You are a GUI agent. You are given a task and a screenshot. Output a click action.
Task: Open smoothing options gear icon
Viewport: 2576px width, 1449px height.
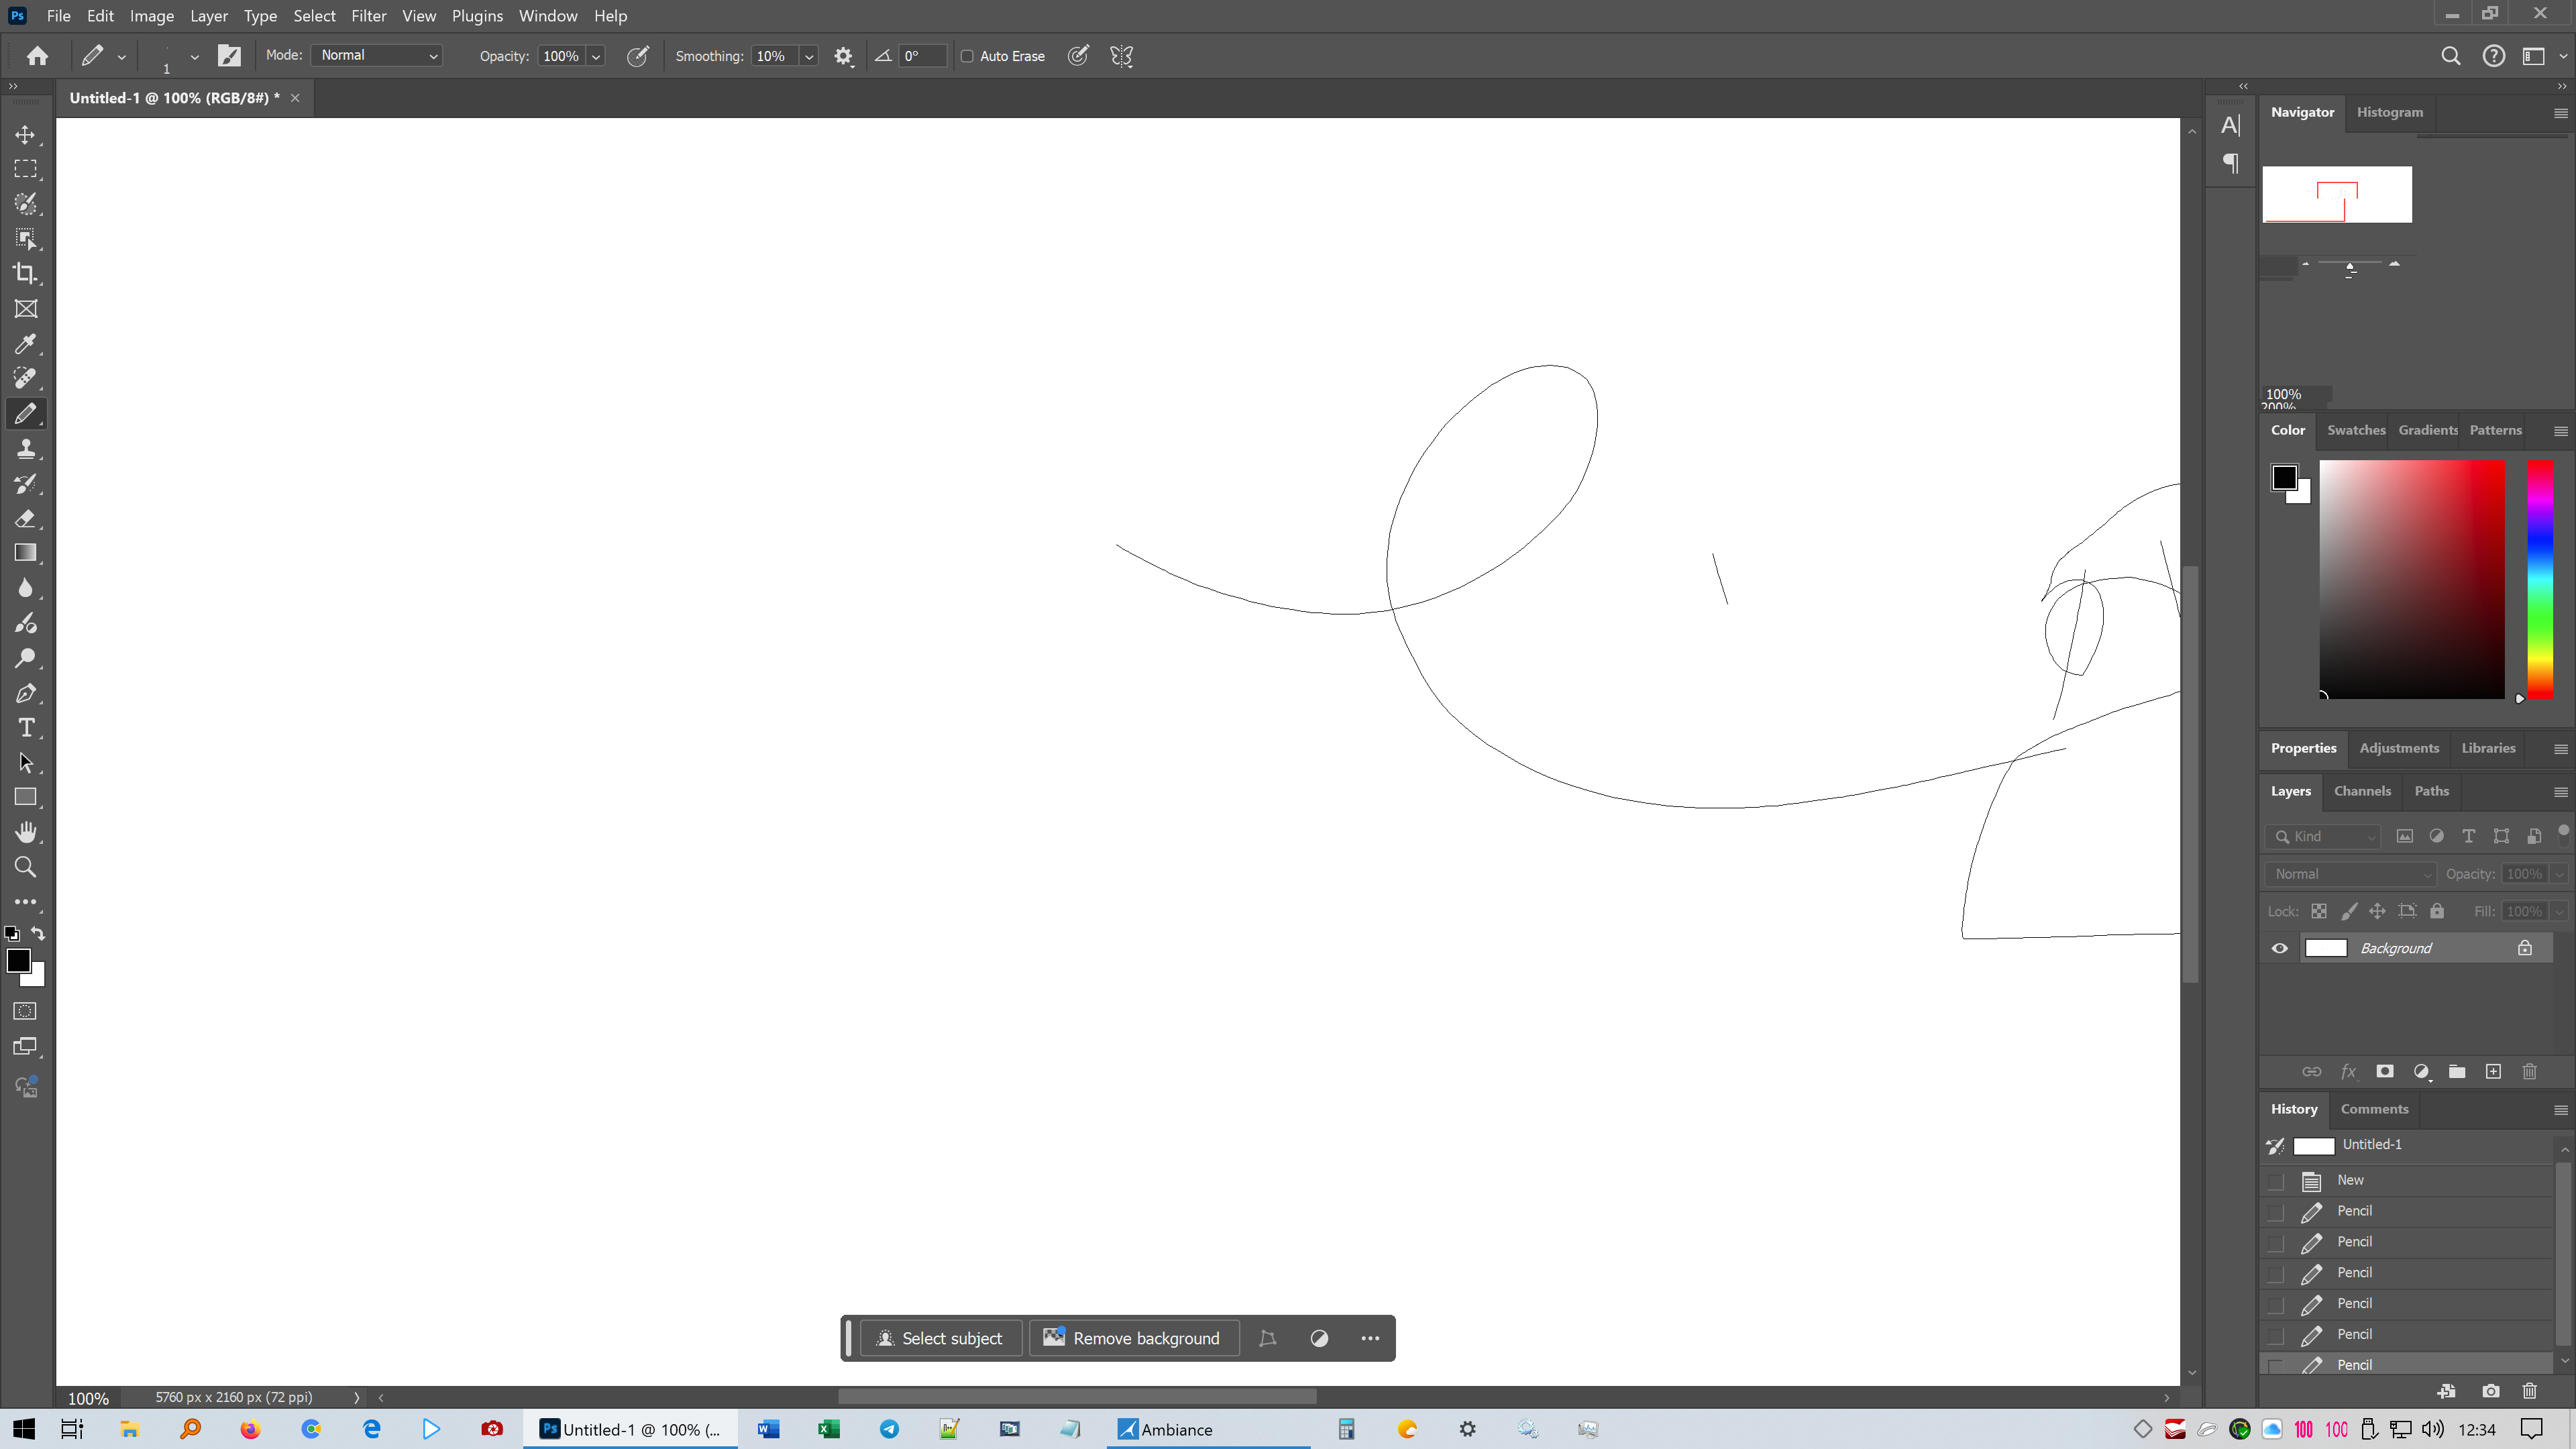click(843, 56)
